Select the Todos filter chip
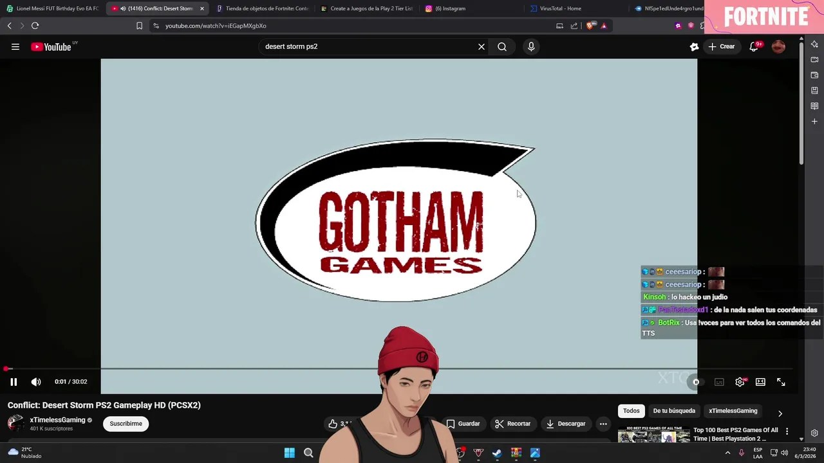The image size is (824, 463). 631,411
